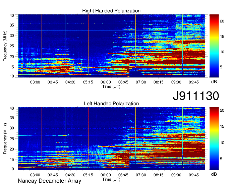Click 07:30 time tick of Right Handed plot
228x185 pixels.
141,82
